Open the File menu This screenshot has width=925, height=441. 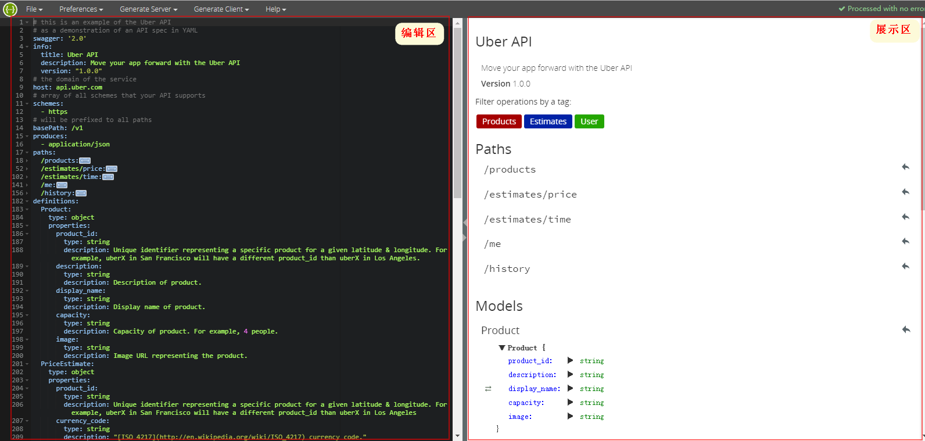[x=34, y=9]
